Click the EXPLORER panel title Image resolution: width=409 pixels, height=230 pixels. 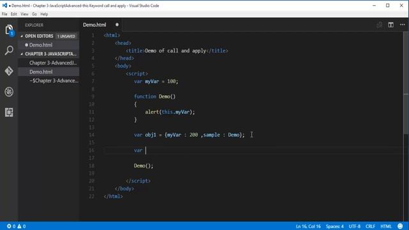point(34,25)
